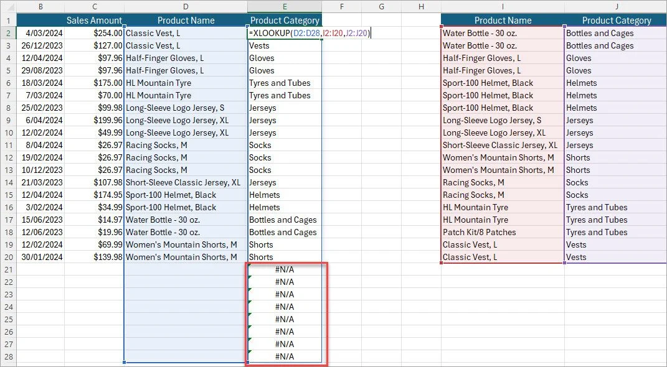Select the date cell 4/03/2024

point(40,33)
